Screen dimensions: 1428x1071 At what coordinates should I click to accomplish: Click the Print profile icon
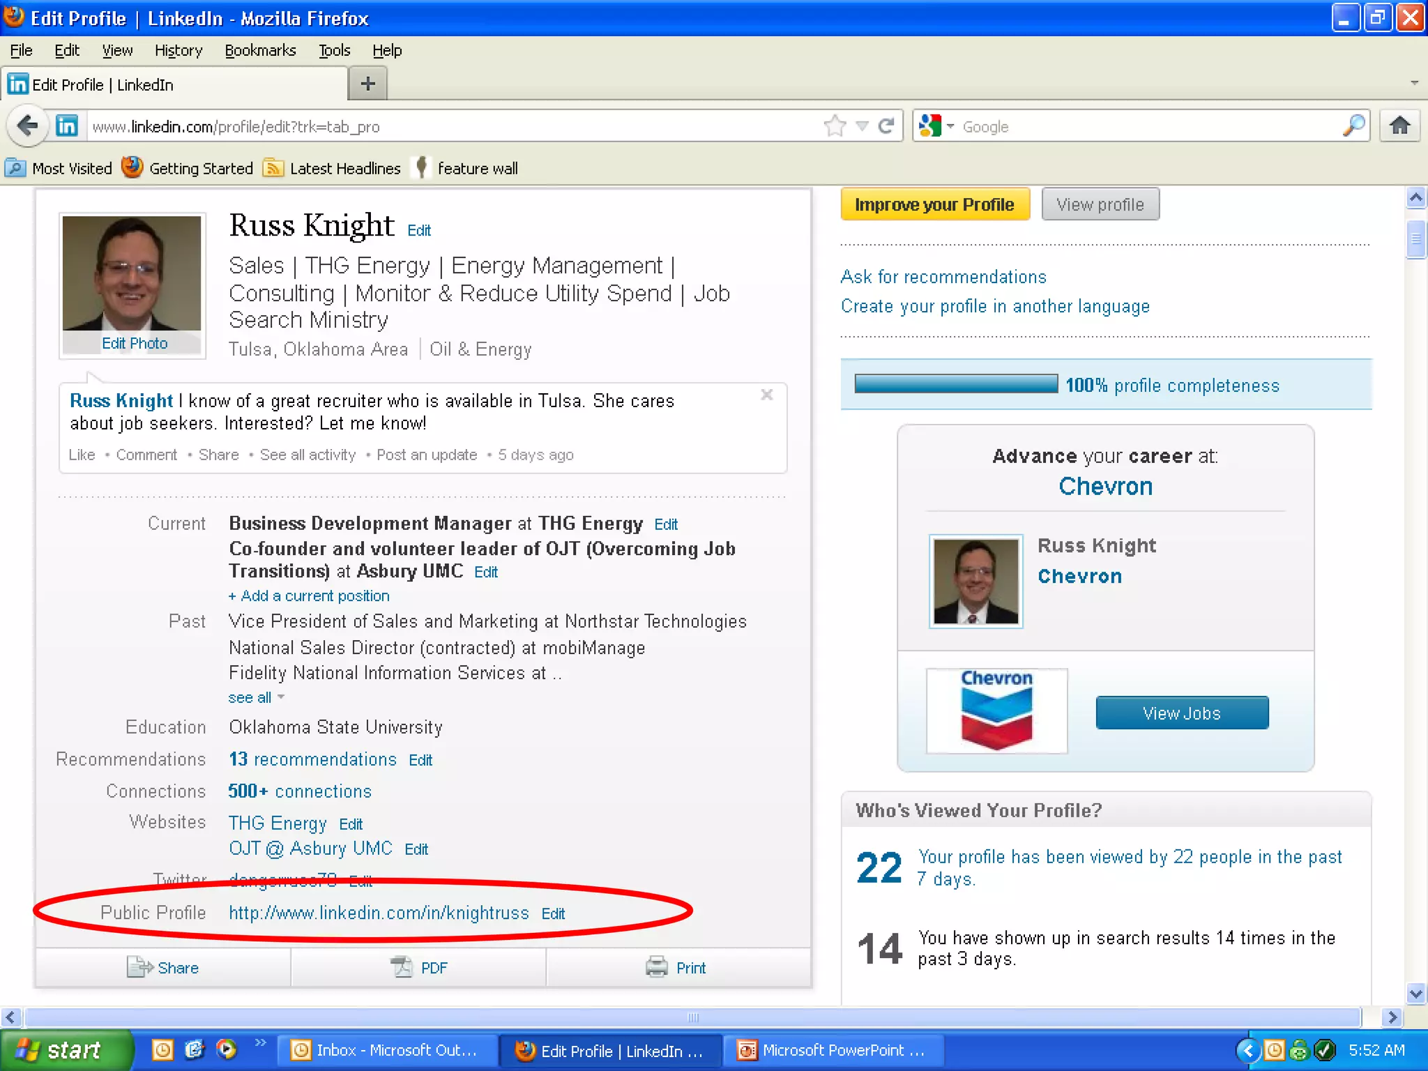[x=656, y=967]
